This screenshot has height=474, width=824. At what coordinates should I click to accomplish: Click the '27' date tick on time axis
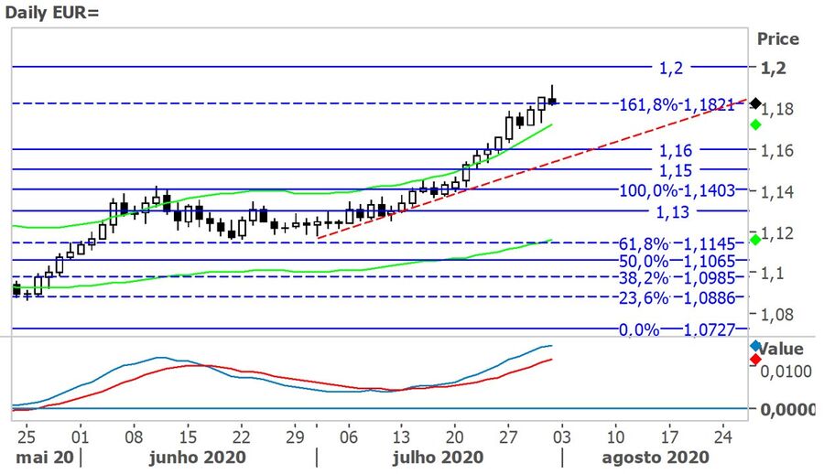point(508,436)
